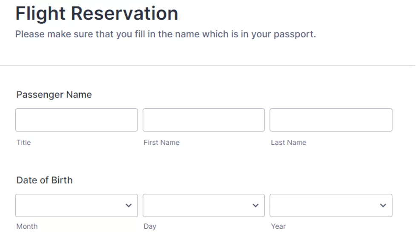Screen dimensions: 416x242
Task: Click the Flight Reservation heading
Action: pyautogui.click(x=97, y=14)
